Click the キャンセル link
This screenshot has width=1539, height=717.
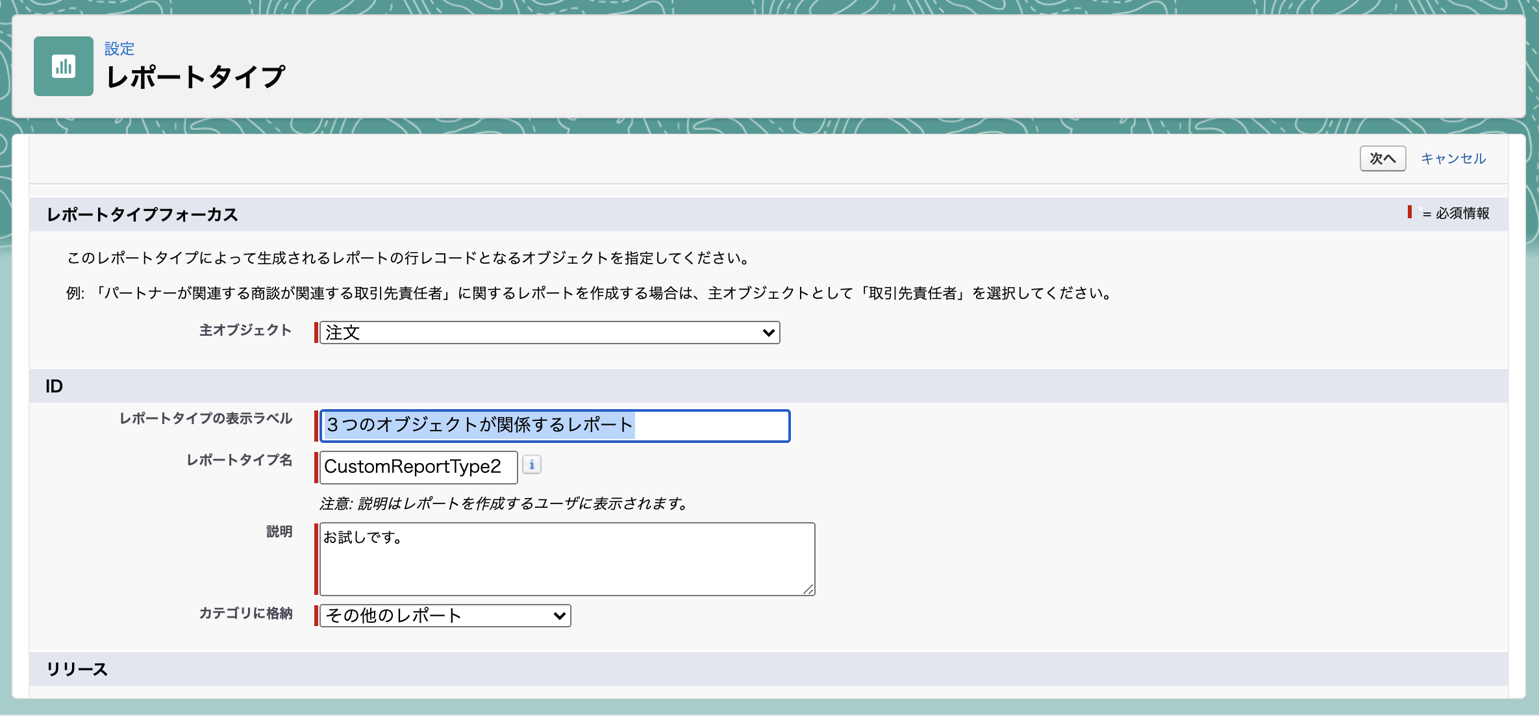[1453, 158]
